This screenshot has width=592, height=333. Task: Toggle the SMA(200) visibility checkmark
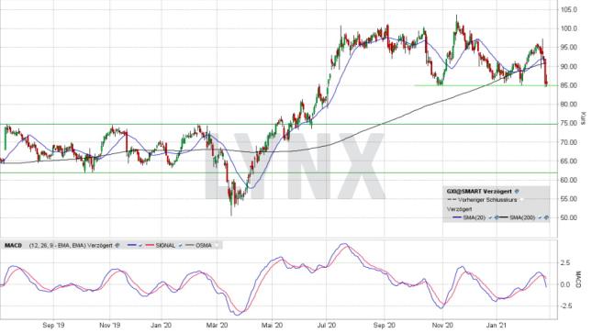(x=540, y=217)
